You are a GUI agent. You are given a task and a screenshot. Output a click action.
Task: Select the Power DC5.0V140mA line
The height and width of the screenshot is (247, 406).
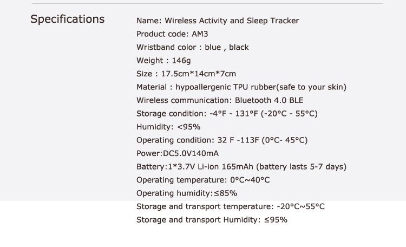coord(178,153)
